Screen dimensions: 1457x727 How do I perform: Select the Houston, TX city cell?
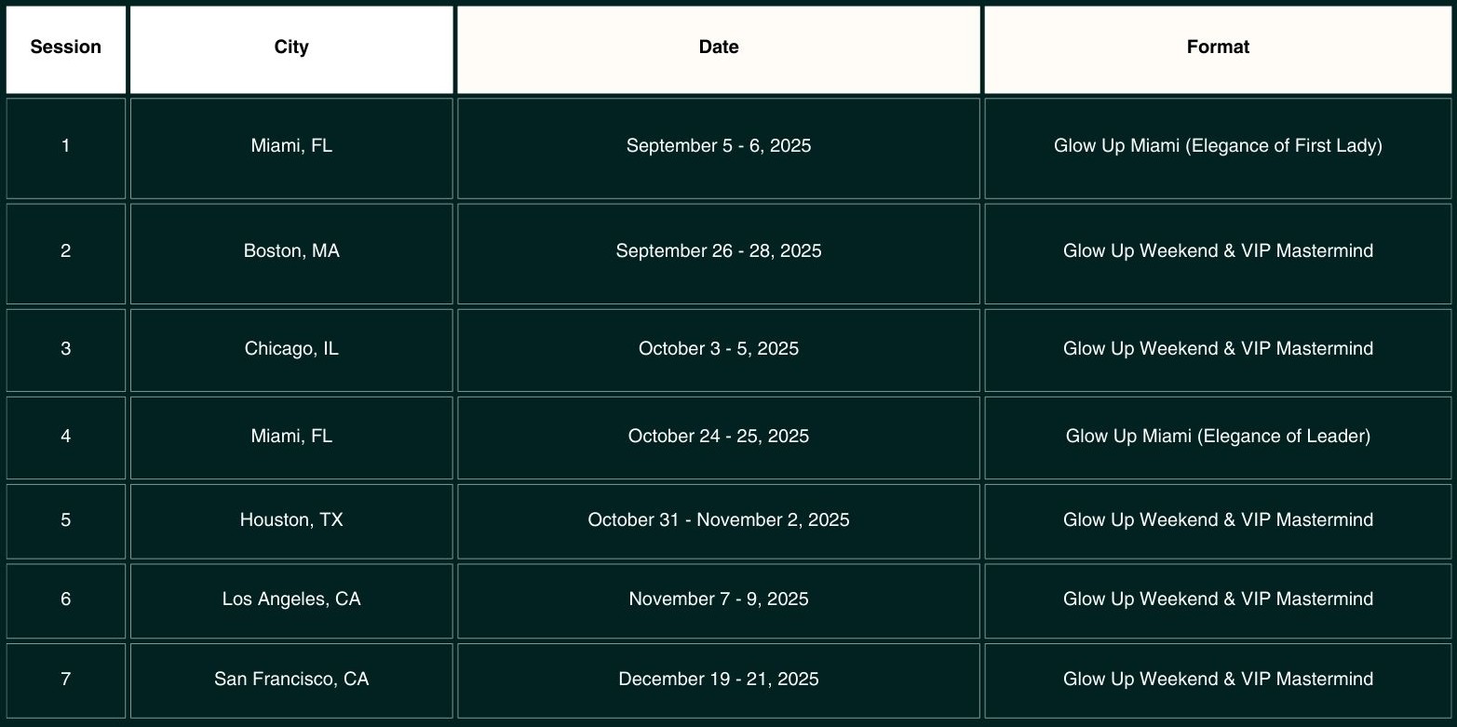pyautogui.click(x=291, y=521)
